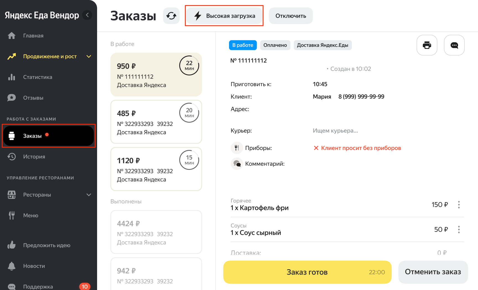Open Статистика bar chart icon
Viewport: 478px width, 290px height.
[12, 77]
